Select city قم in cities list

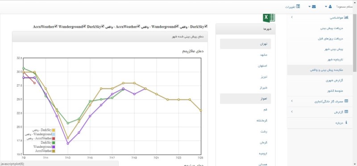click(x=245, y=109)
